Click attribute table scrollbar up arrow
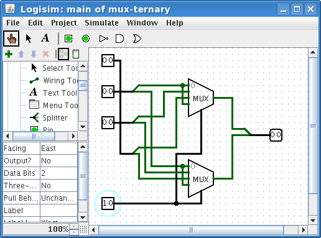 coord(83,147)
